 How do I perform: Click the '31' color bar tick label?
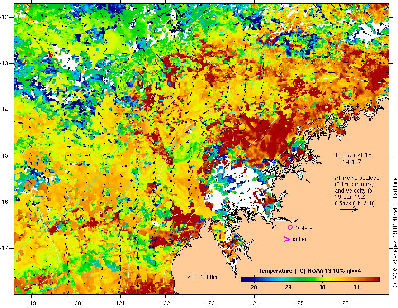point(356,288)
